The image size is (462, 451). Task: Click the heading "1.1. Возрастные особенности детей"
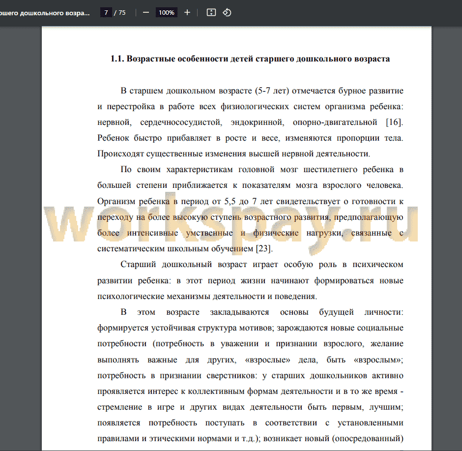[x=182, y=59]
